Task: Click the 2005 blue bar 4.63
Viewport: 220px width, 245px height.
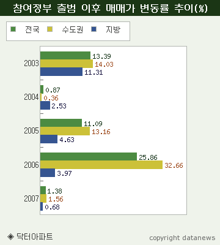Action: pos(49,139)
